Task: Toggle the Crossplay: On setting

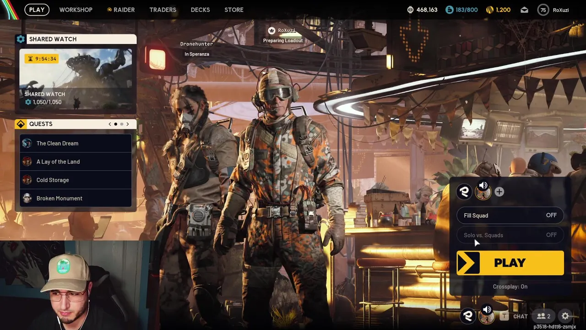Action: 510,286
